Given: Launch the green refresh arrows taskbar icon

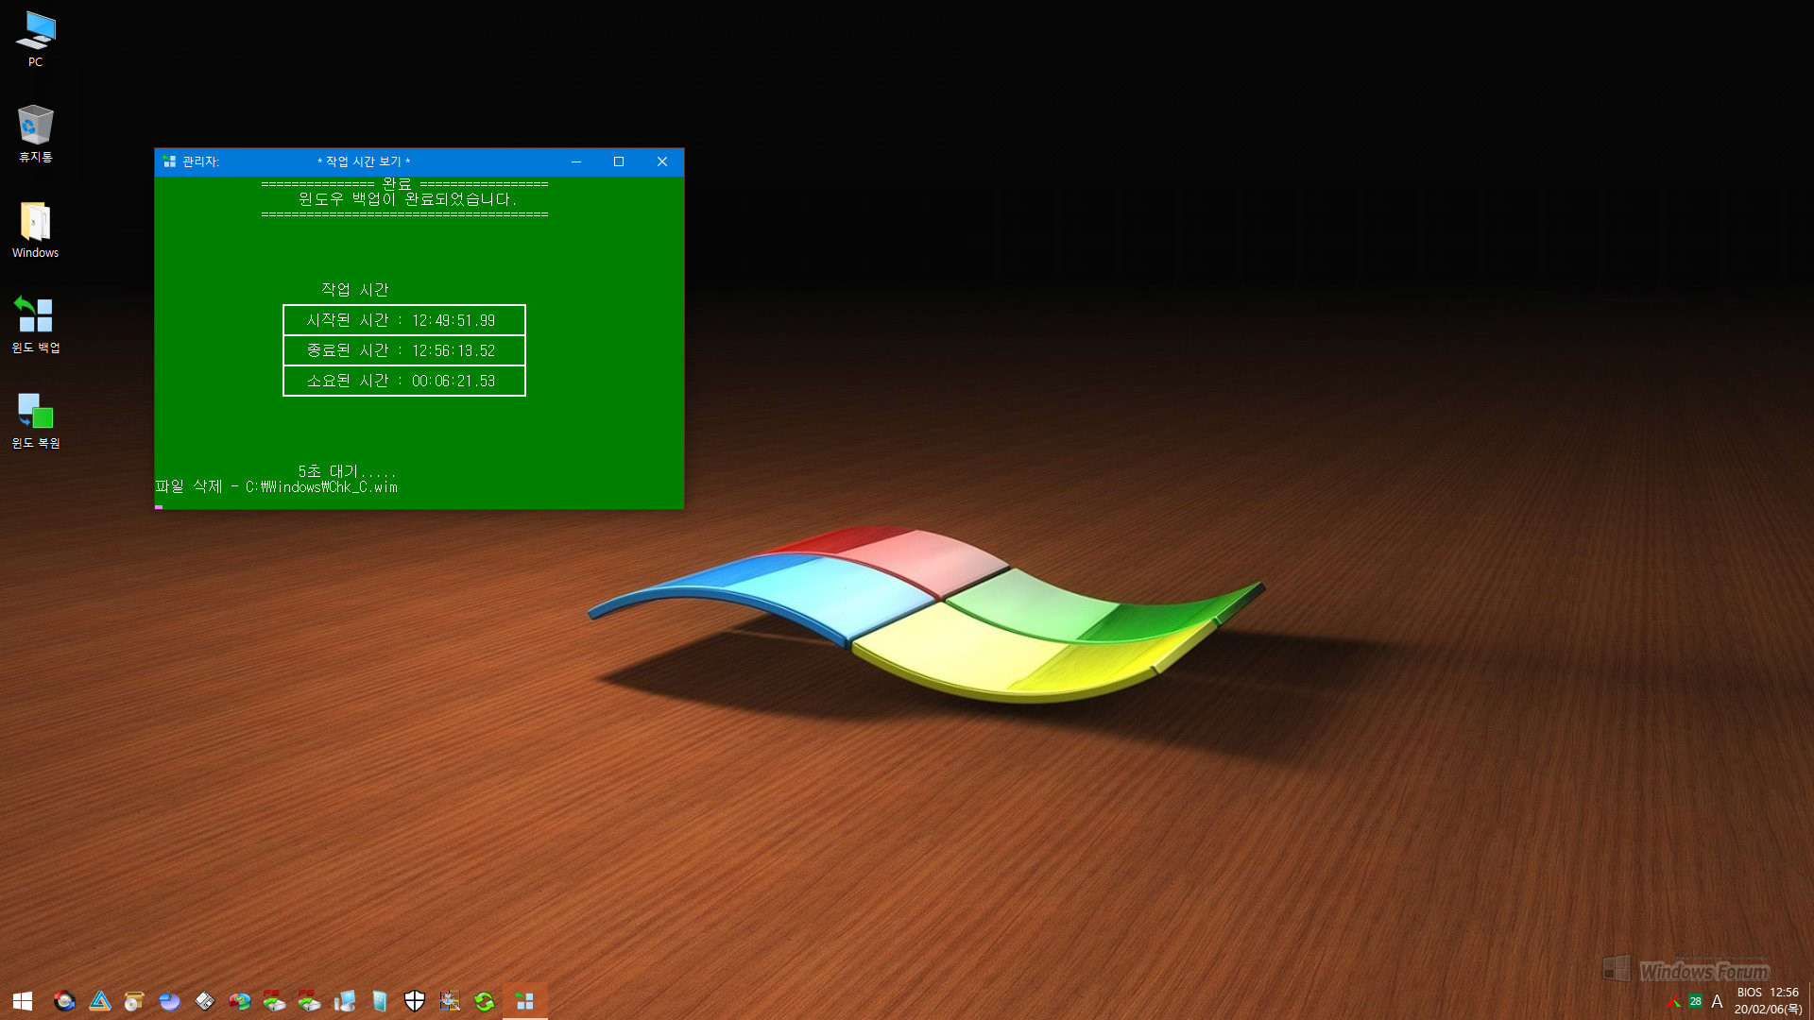Looking at the screenshot, I should [x=484, y=1001].
